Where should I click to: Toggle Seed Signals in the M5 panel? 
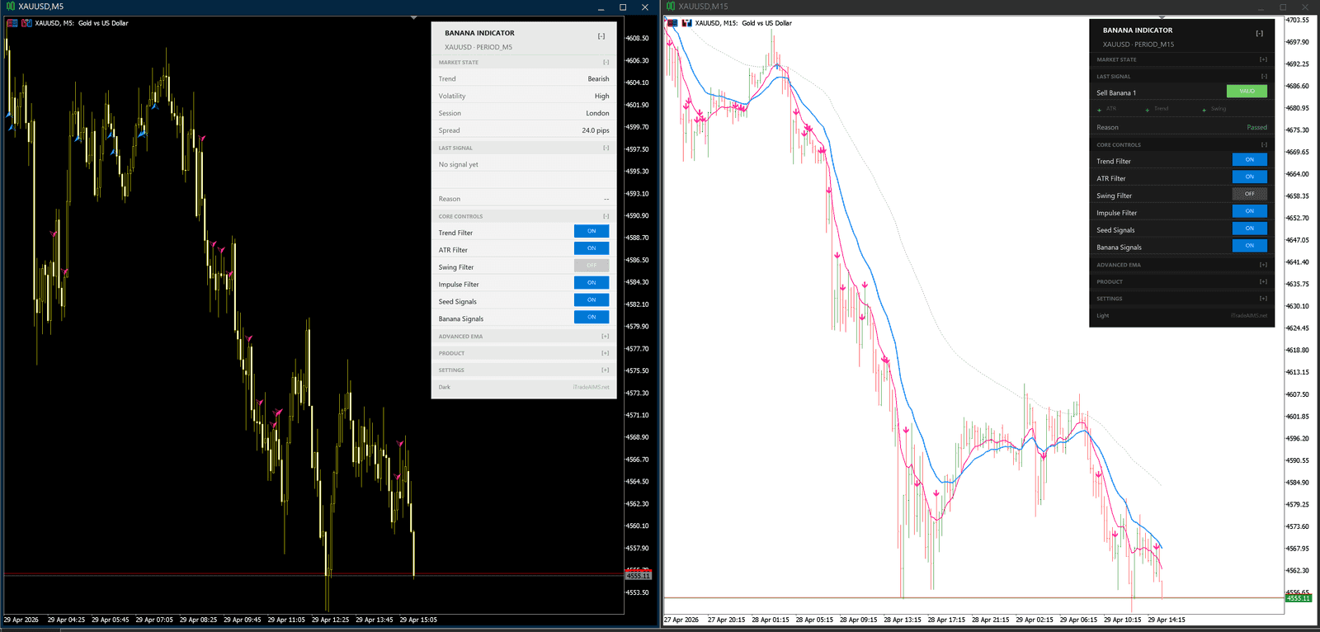point(592,300)
